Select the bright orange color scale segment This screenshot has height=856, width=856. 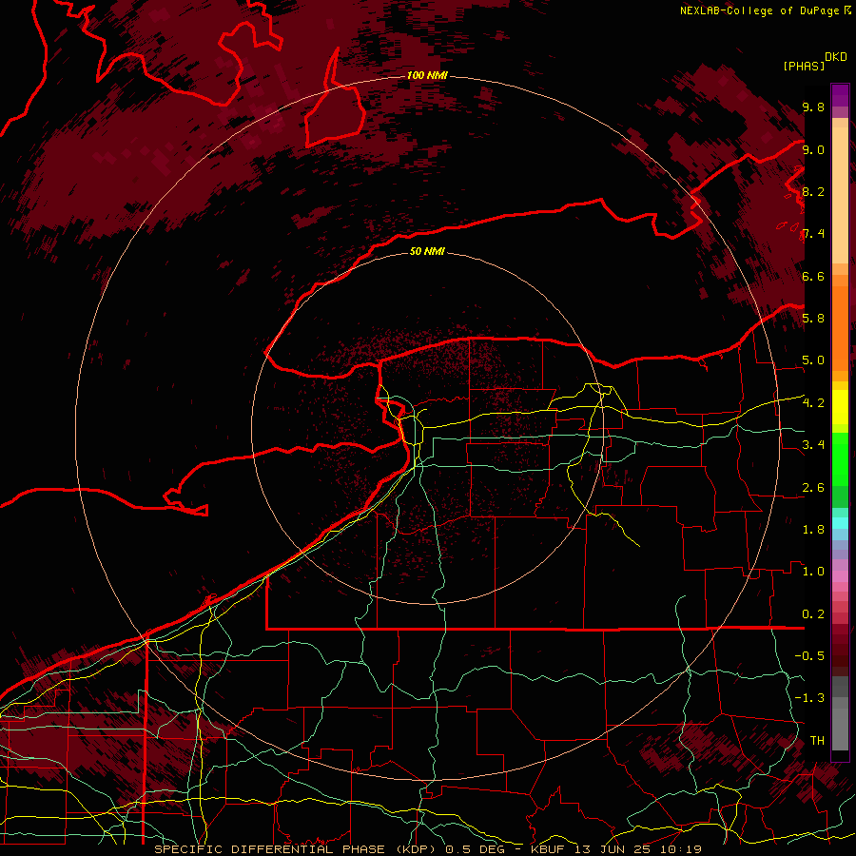click(x=840, y=327)
